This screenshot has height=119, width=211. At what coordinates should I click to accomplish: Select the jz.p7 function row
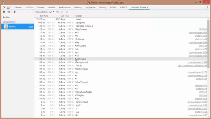(121, 105)
